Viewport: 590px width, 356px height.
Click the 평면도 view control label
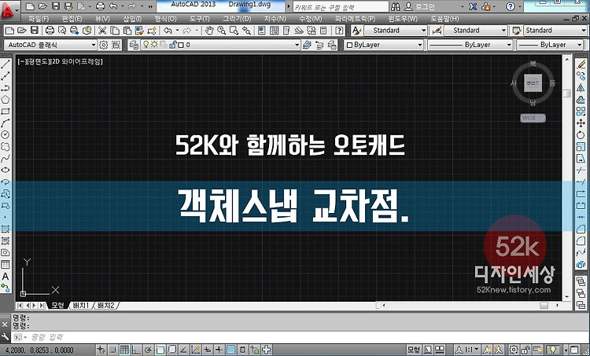click(39, 61)
